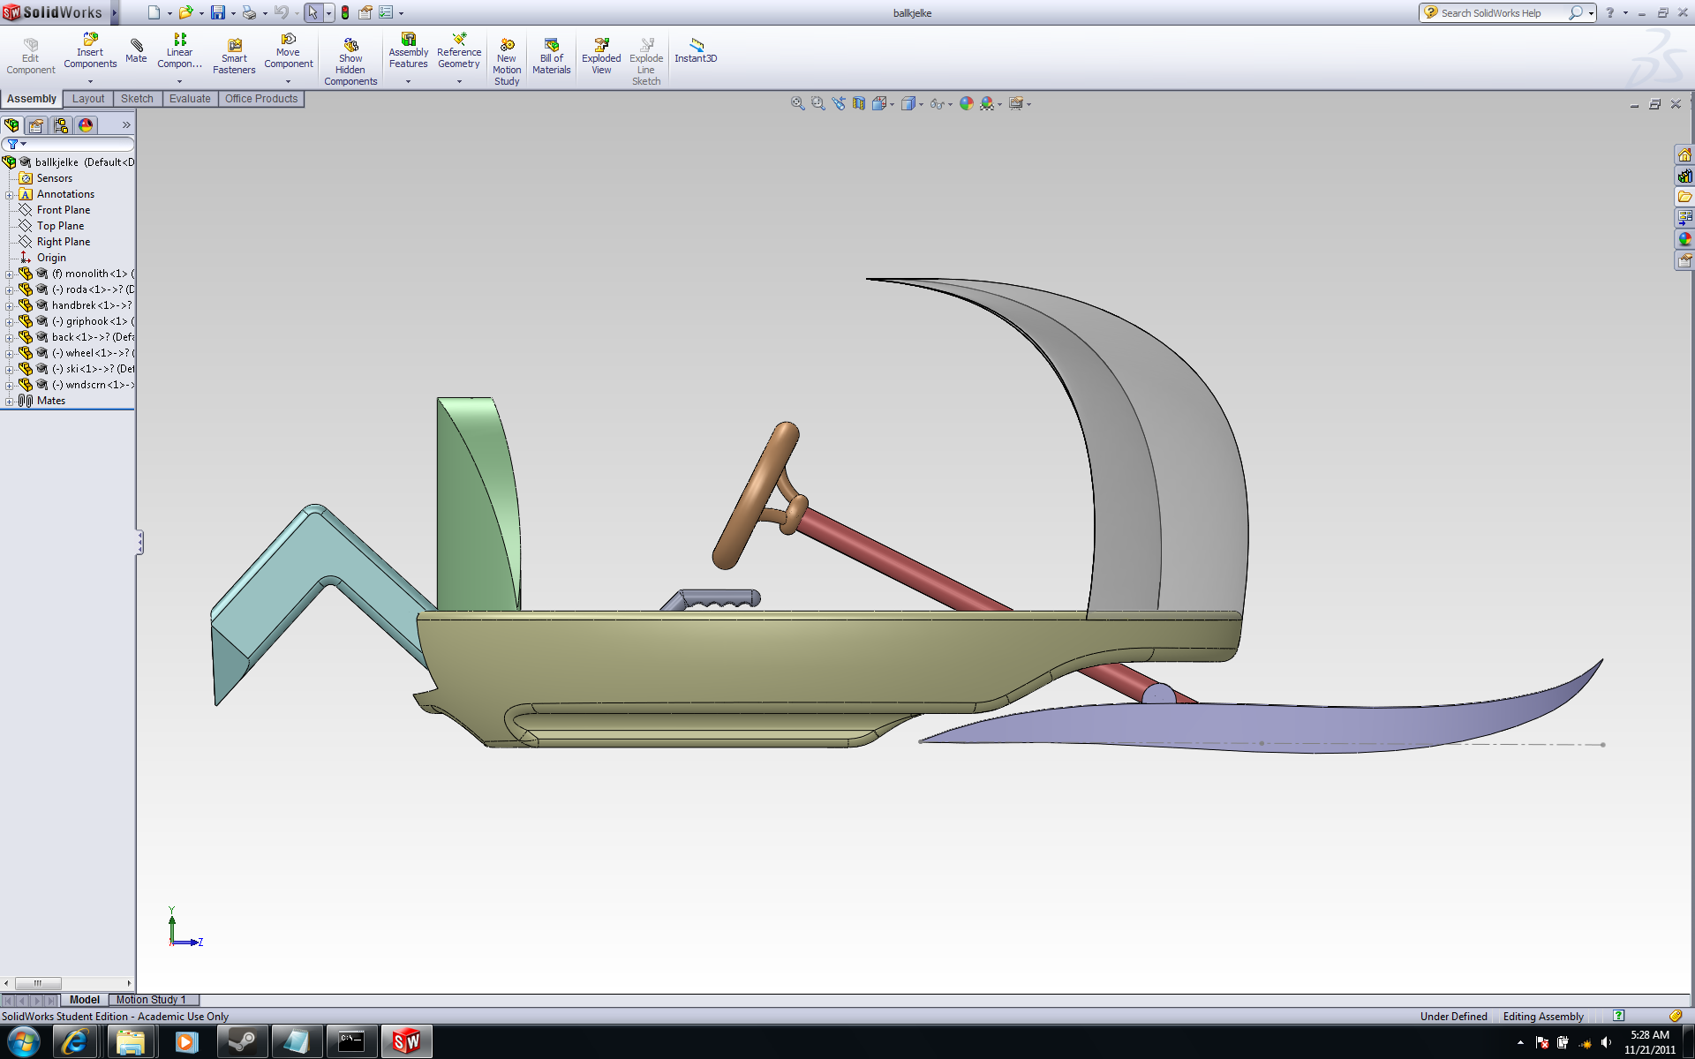Open Steam from the taskbar
This screenshot has width=1695, height=1059.
pyautogui.click(x=241, y=1042)
